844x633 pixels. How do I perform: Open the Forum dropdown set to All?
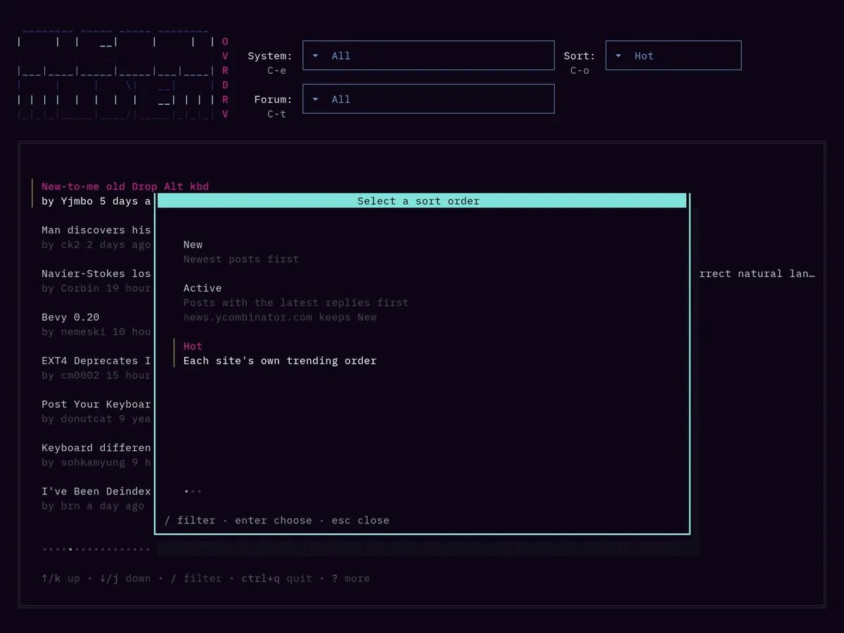coord(428,99)
